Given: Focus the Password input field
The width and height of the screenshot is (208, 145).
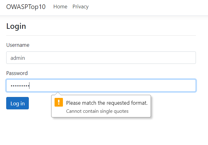Looking at the screenshot, I should pyautogui.click(x=101, y=86).
